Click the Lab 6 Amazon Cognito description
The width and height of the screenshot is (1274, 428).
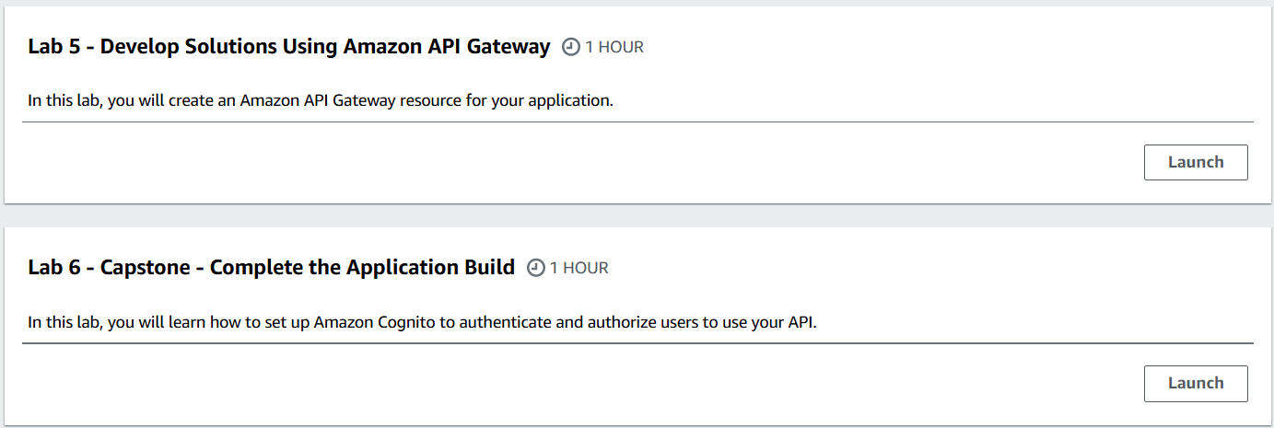coord(422,322)
